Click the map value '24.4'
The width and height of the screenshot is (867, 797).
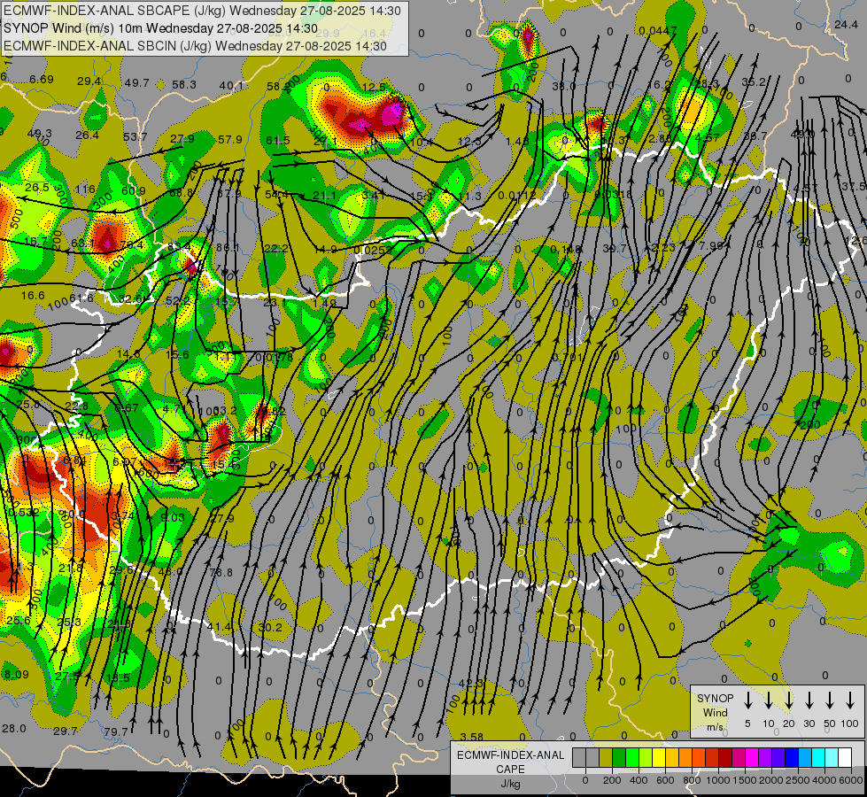point(846,24)
